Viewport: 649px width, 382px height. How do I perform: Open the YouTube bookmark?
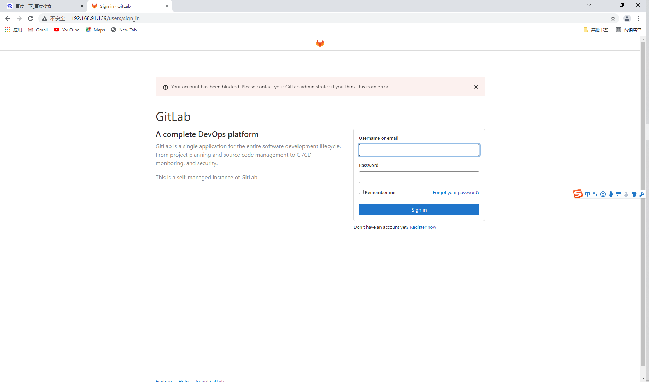click(67, 30)
